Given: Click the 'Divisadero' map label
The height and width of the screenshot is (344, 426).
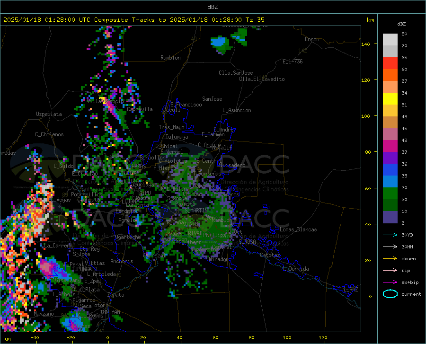Looking at the screenshot, I should tap(231, 165).
